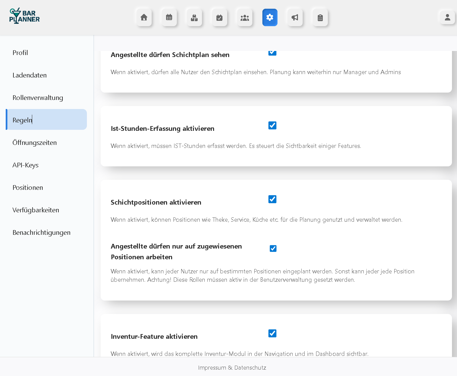Click the Bar Planner logo
The image size is (457, 376).
tap(24, 16)
